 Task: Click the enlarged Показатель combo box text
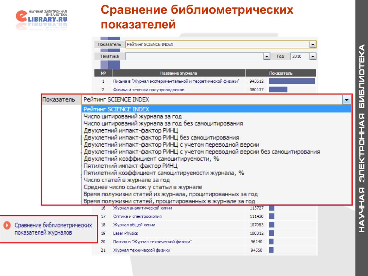click(116, 100)
